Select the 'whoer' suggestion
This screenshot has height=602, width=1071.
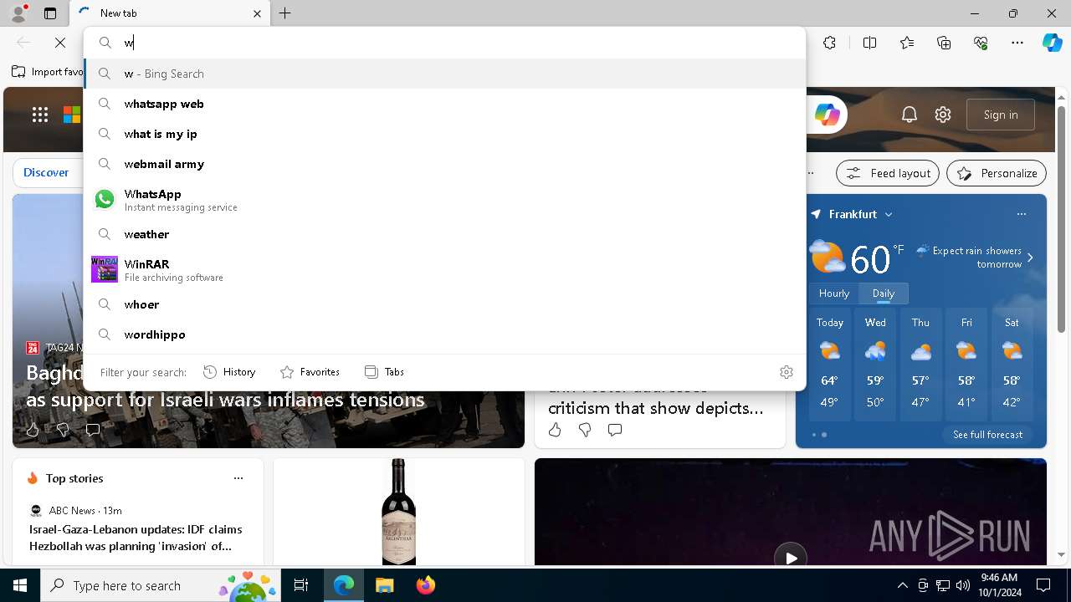tap(445, 304)
